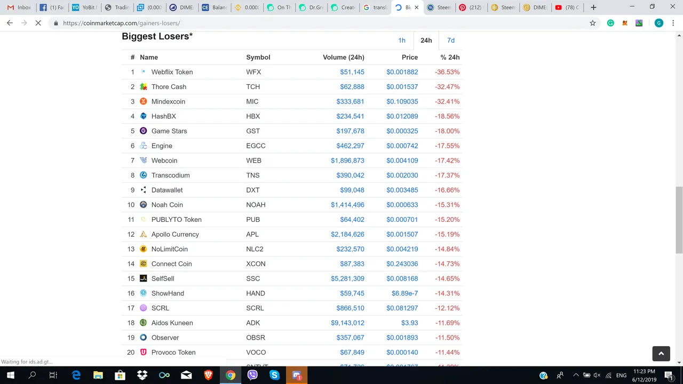Click the Thore Cash coin icon
Viewport: 683px width, 384px height.
point(143,86)
